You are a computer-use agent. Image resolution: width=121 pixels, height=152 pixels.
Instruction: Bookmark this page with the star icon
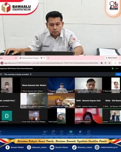click(109, 63)
